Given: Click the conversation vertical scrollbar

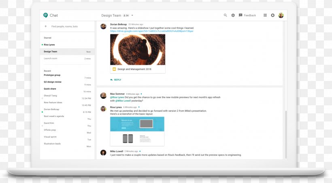Looking at the screenshot, I should 286,134.
